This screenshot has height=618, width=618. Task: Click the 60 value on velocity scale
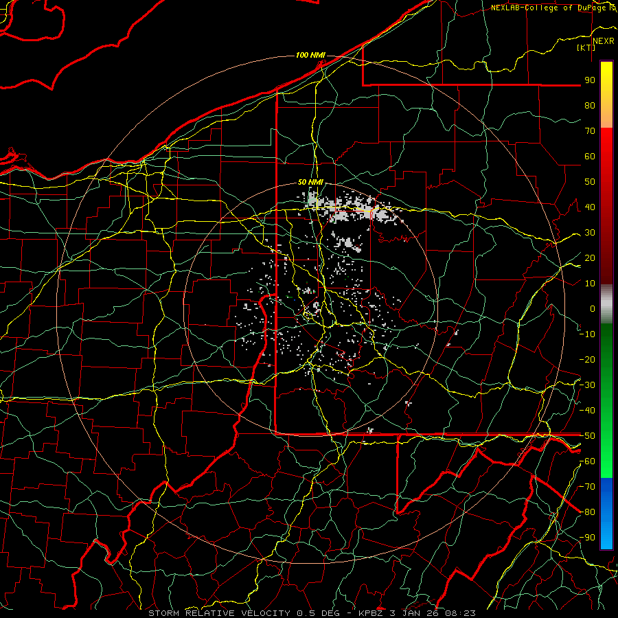coord(590,156)
